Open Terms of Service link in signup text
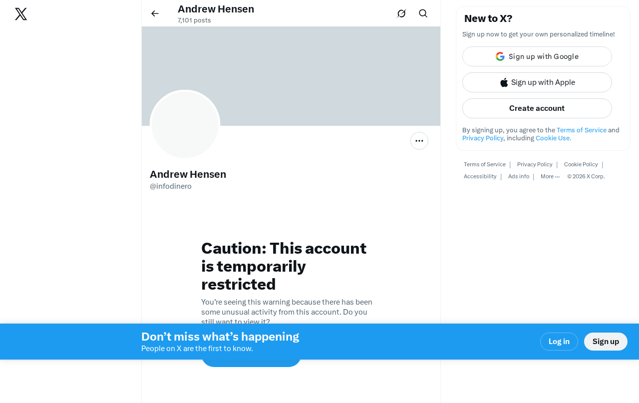 point(582,130)
